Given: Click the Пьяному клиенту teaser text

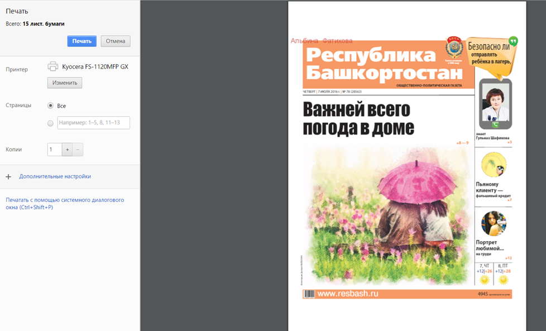Looking at the screenshot, I should pos(493,190).
